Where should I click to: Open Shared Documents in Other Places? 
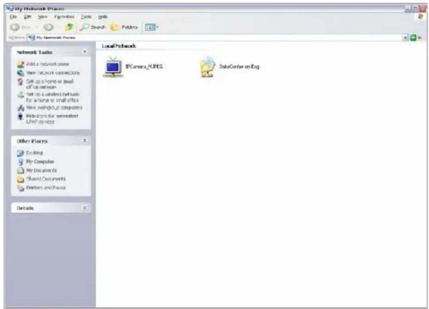pos(46,179)
